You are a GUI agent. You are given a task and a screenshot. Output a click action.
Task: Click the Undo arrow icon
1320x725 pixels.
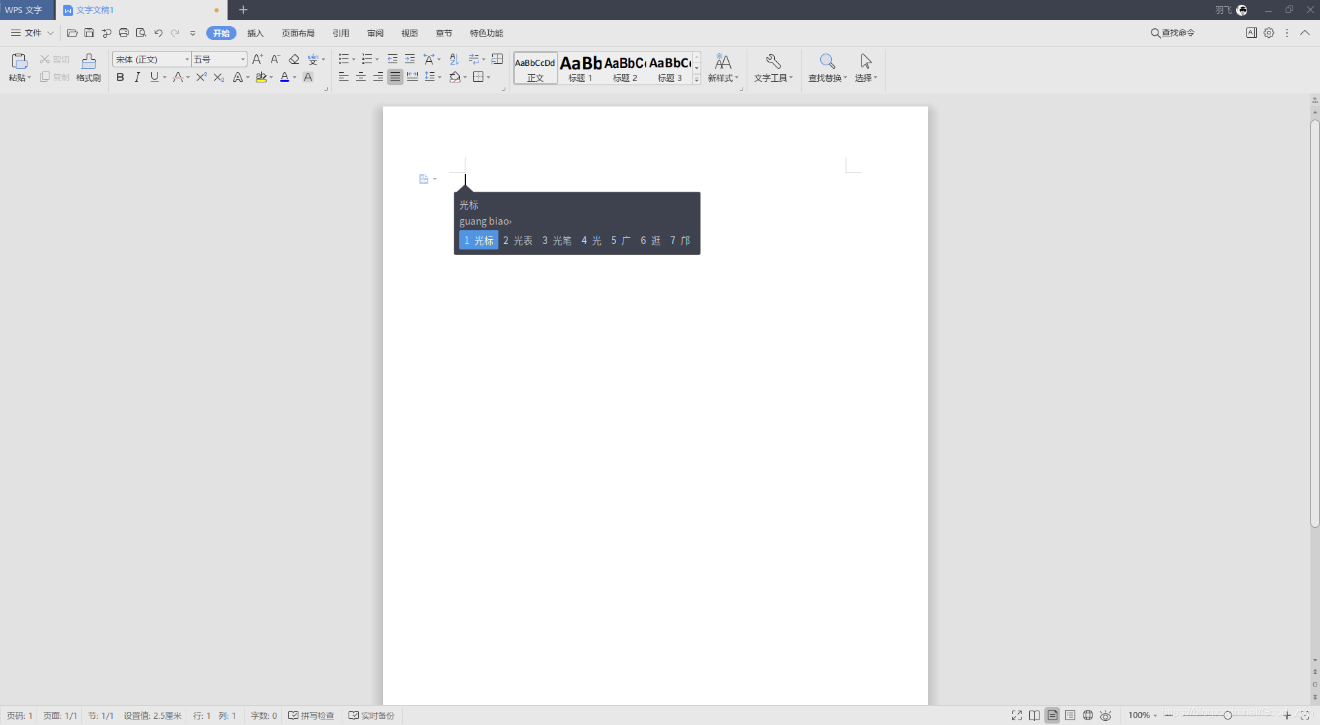point(158,33)
